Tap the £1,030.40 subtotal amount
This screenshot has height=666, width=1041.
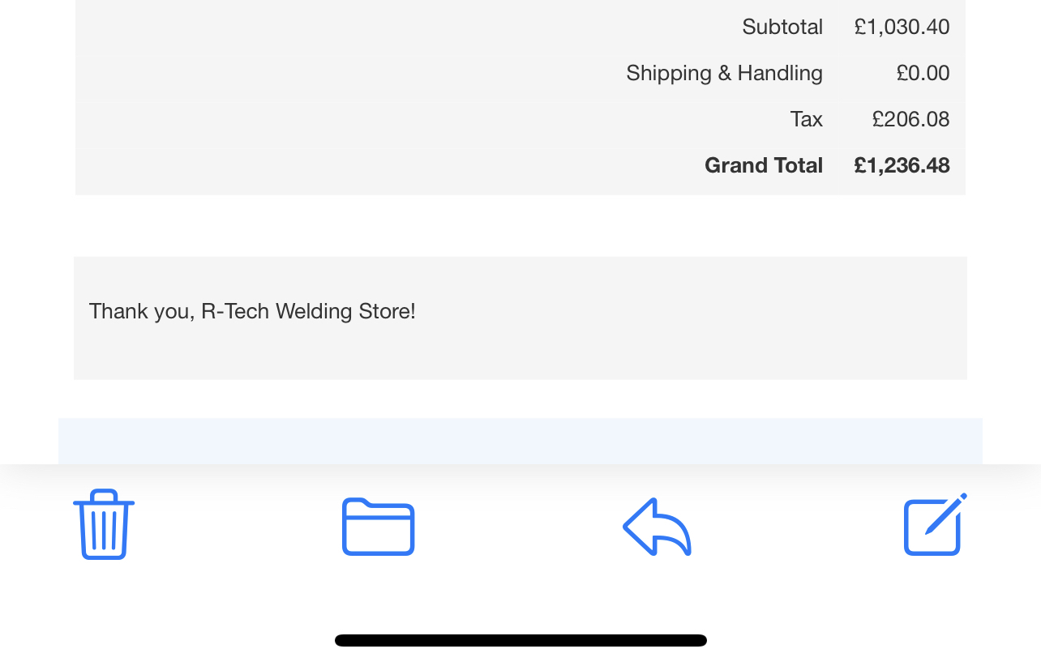[902, 27]
